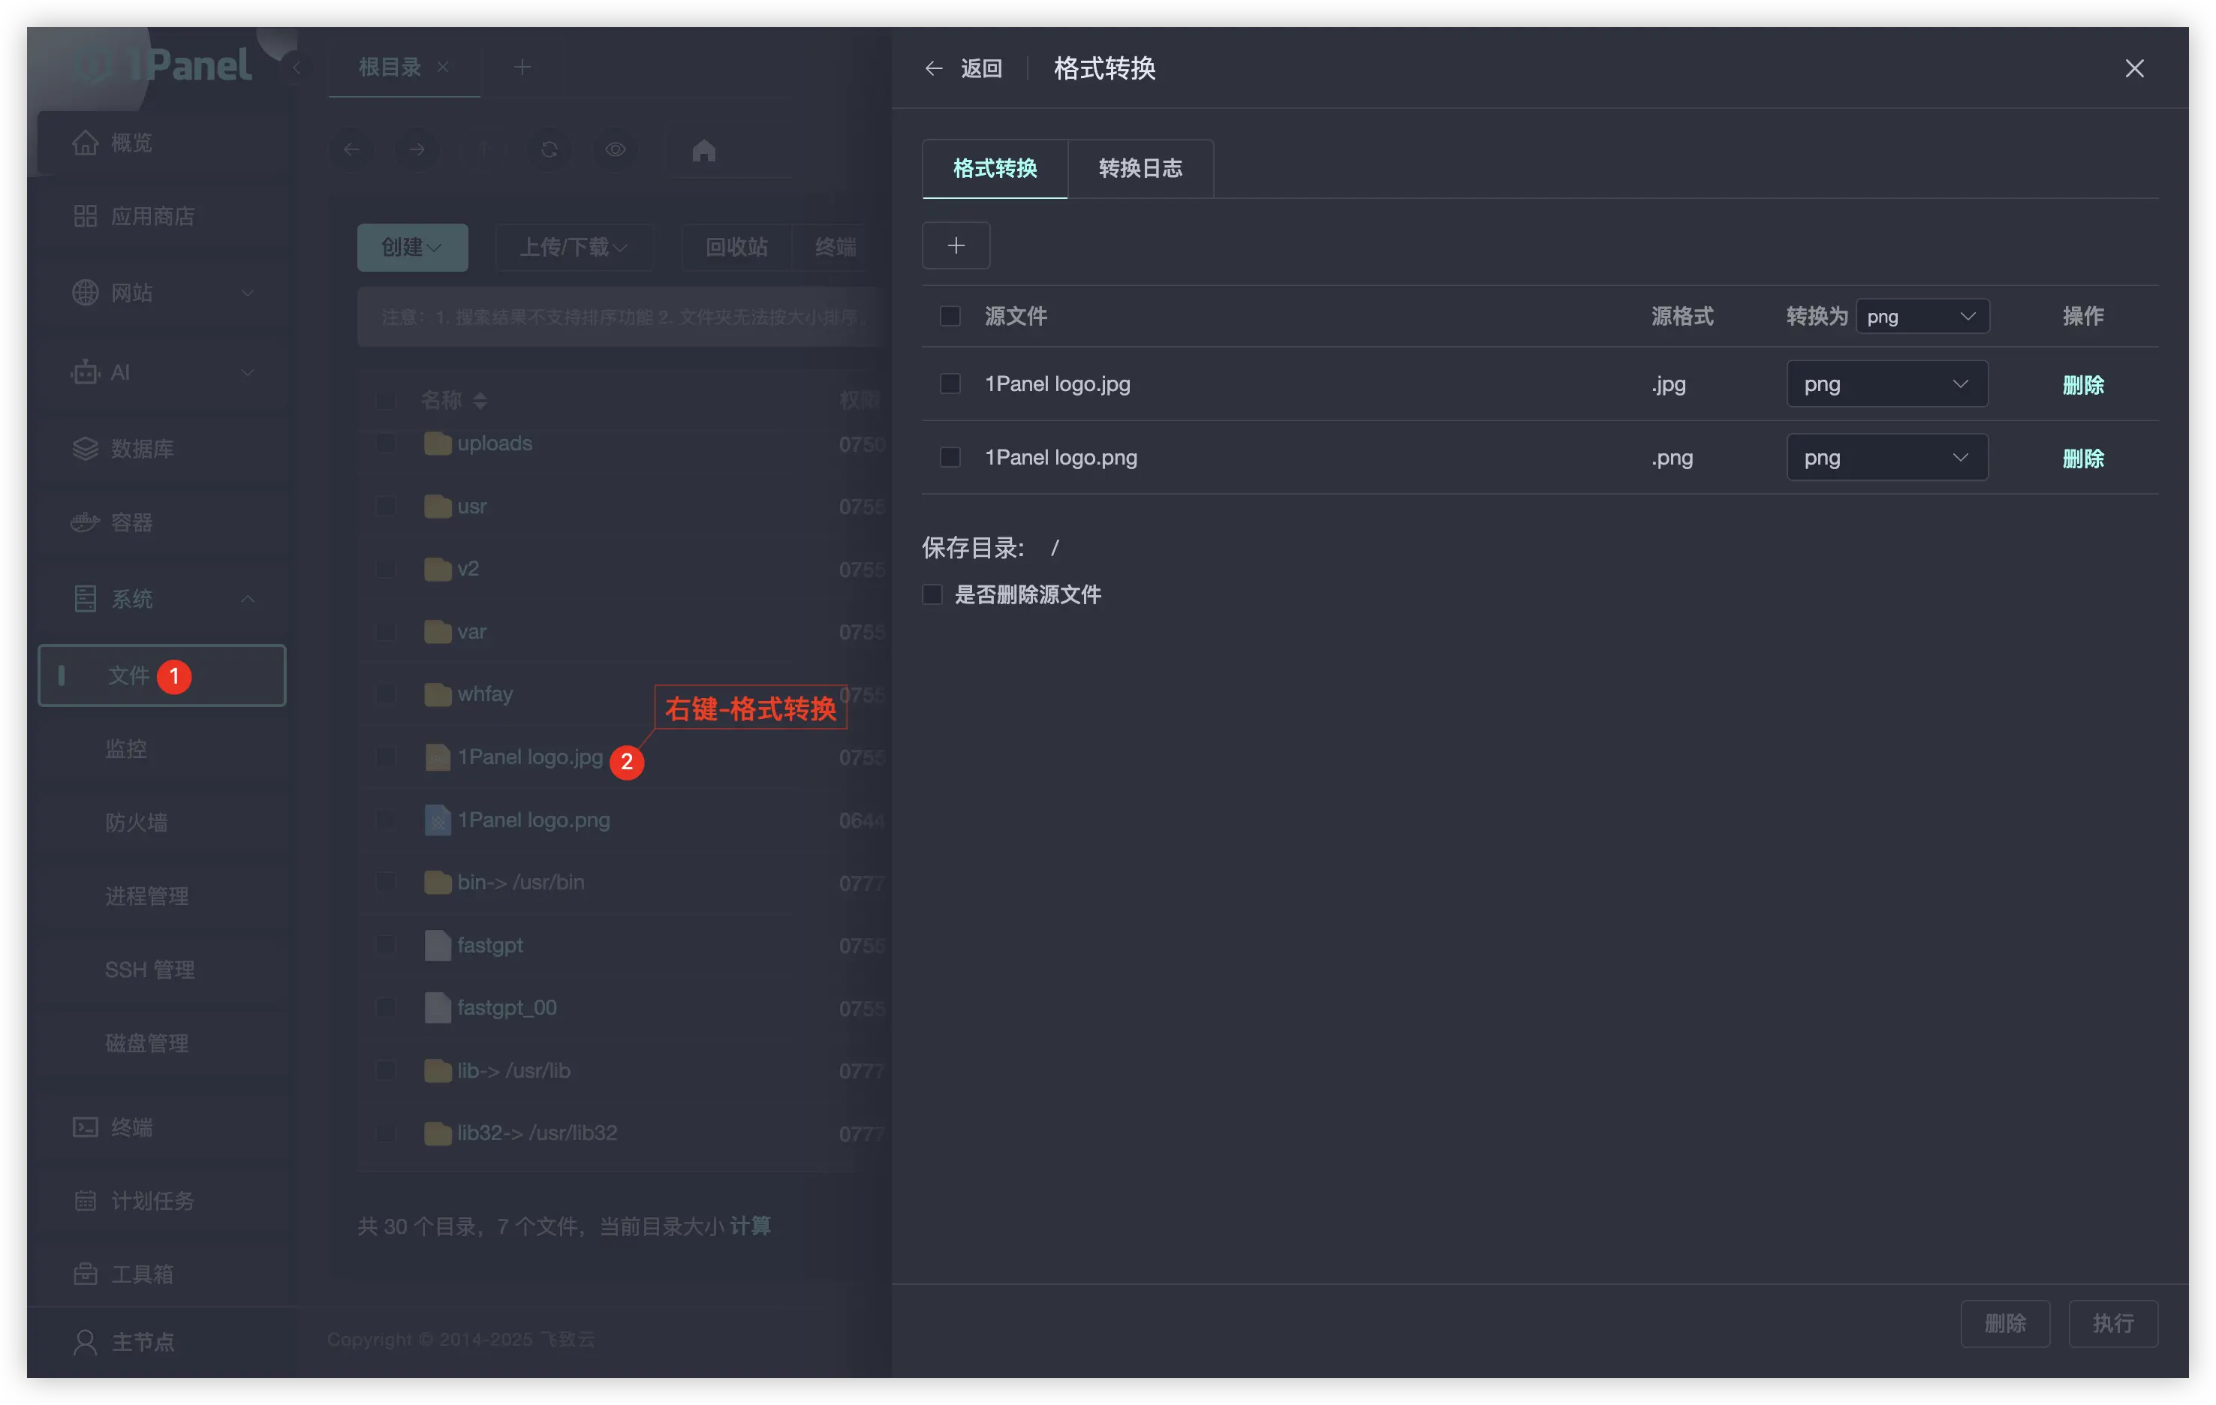
Task: Click the home icon in file toolbar
Action: [x=703, y=149]
